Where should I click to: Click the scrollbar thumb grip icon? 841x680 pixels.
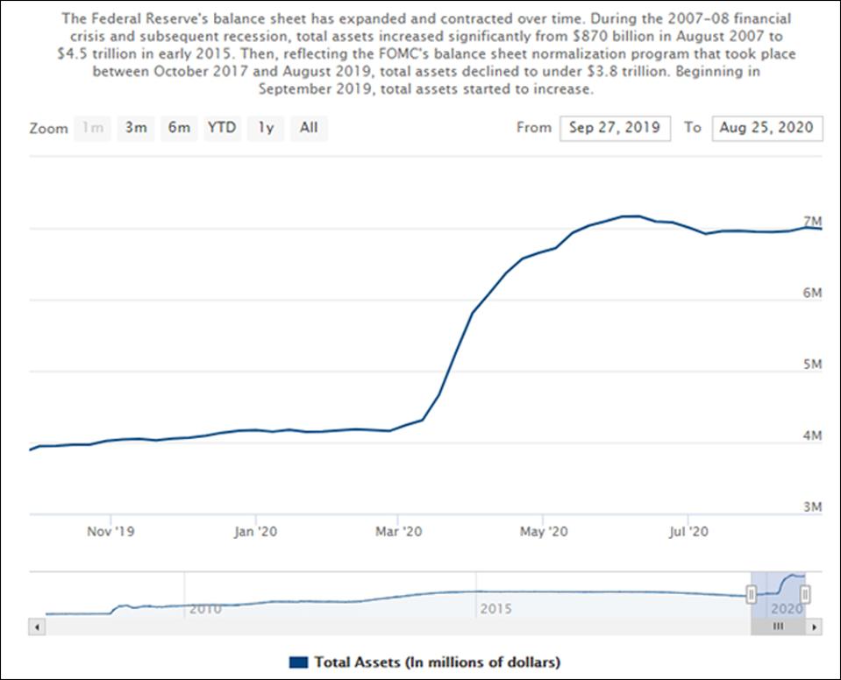click(779, 626)
